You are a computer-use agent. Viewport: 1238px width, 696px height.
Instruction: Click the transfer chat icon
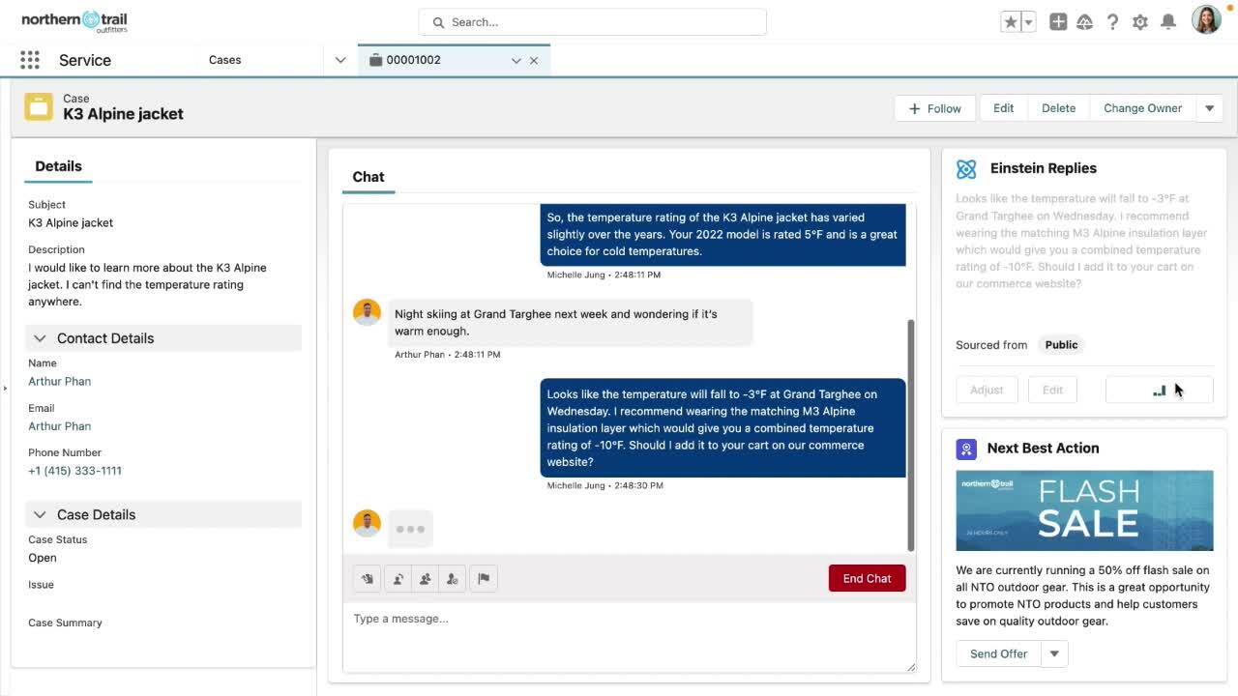(398, 579)
